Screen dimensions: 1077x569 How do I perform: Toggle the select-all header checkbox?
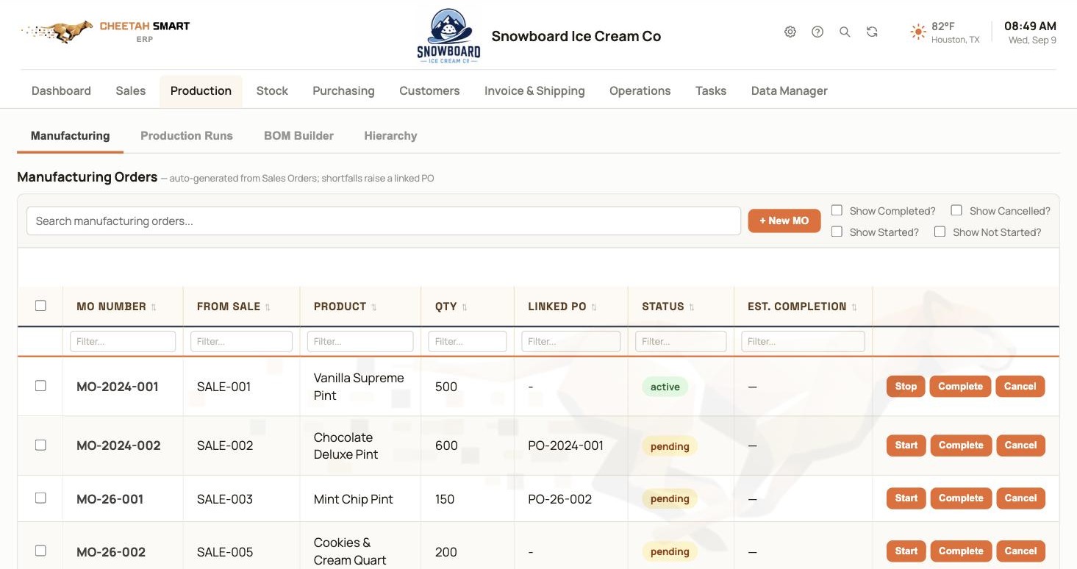pyautogui.click(x=40, y=306)
